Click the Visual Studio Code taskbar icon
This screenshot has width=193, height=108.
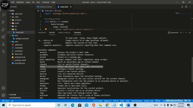(x=121, y=105)
